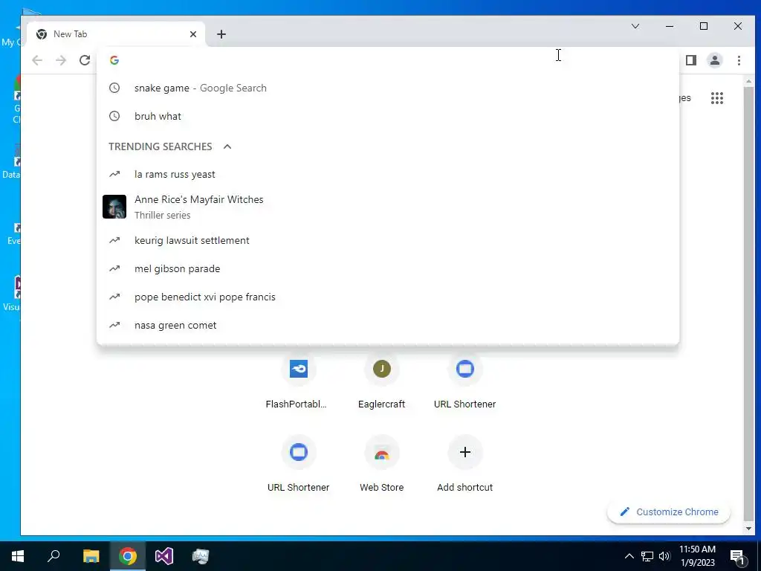Click the Chrome taskbar icon
The width and height of the screenshot is (761, 571).
click(x=128, y=556)
